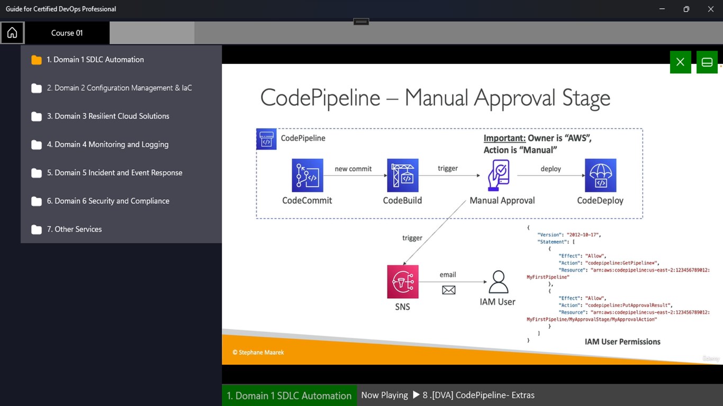Close the video with green X button
Image resolution: width=723 pixels, height=406 pixels.
(x=680, y=62)
